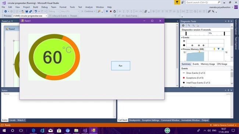Click the Run button in Form1
The width and height of the screenshot is (239, 134).
(x=121, y=66)
